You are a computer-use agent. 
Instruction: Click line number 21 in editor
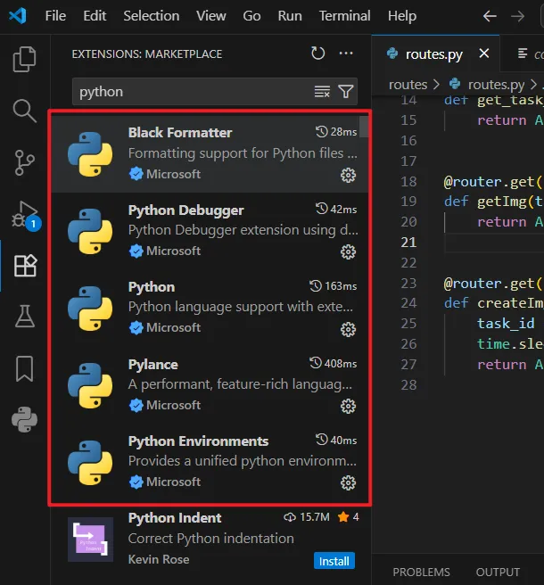point(408,243)
